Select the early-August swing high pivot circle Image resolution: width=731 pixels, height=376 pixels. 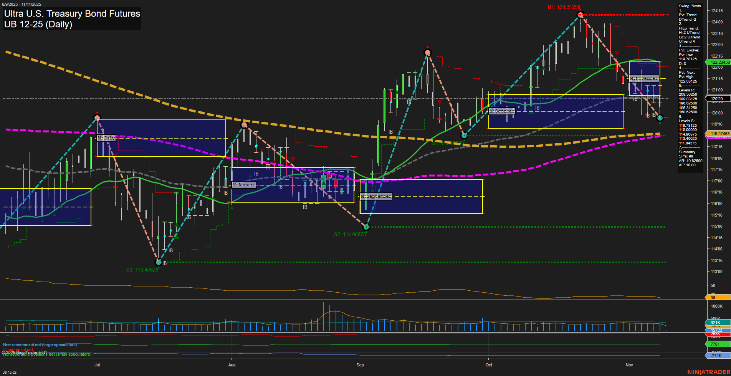(244, 125)
